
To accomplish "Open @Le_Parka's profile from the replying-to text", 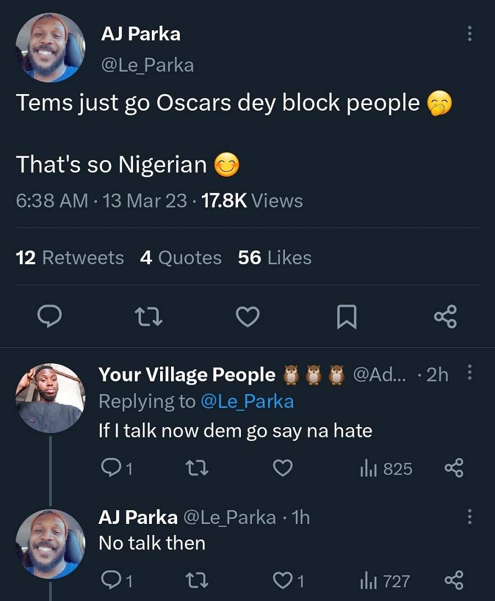I will (247, 401).
